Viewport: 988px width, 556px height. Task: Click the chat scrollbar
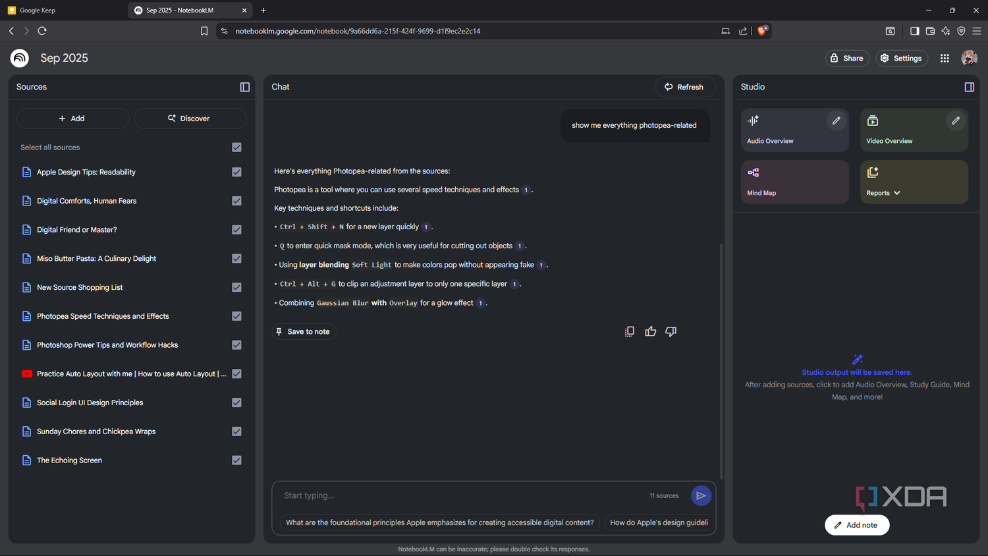coord(721,361)
